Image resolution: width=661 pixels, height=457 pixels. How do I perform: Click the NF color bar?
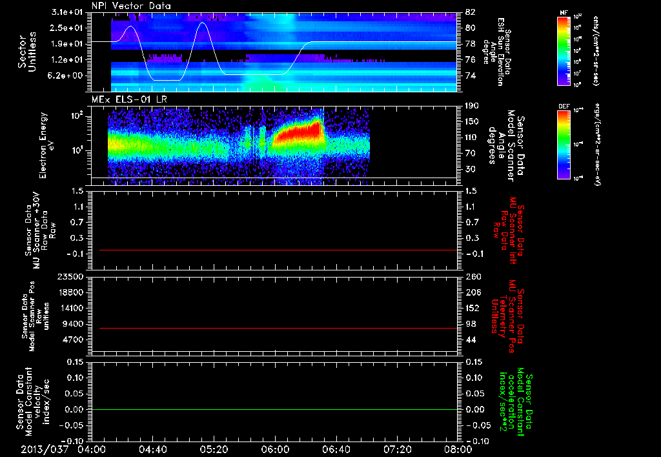564,50
